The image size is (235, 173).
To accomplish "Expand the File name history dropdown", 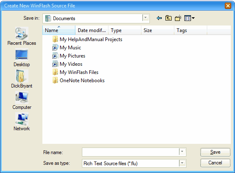I will [182, 152].
